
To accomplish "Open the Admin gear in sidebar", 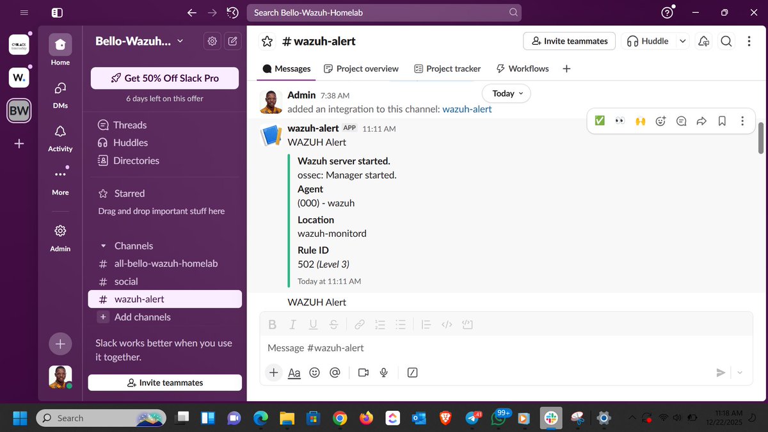I will pyautogui.click(x=60, y=237).
